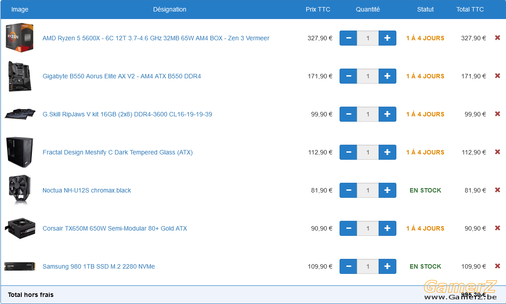Increase quantity of Samsung 980 1TB SSD
Viewport: 506px width, 304px height.
[387, 266]
